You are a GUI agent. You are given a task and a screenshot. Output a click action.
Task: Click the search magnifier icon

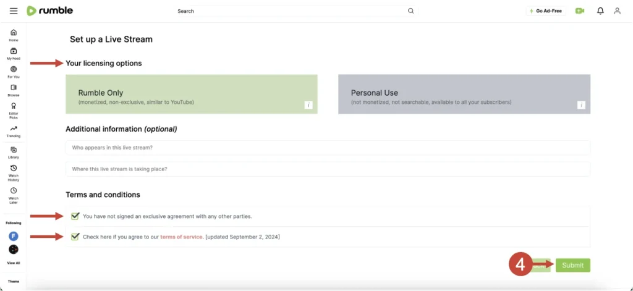point(411,11)
